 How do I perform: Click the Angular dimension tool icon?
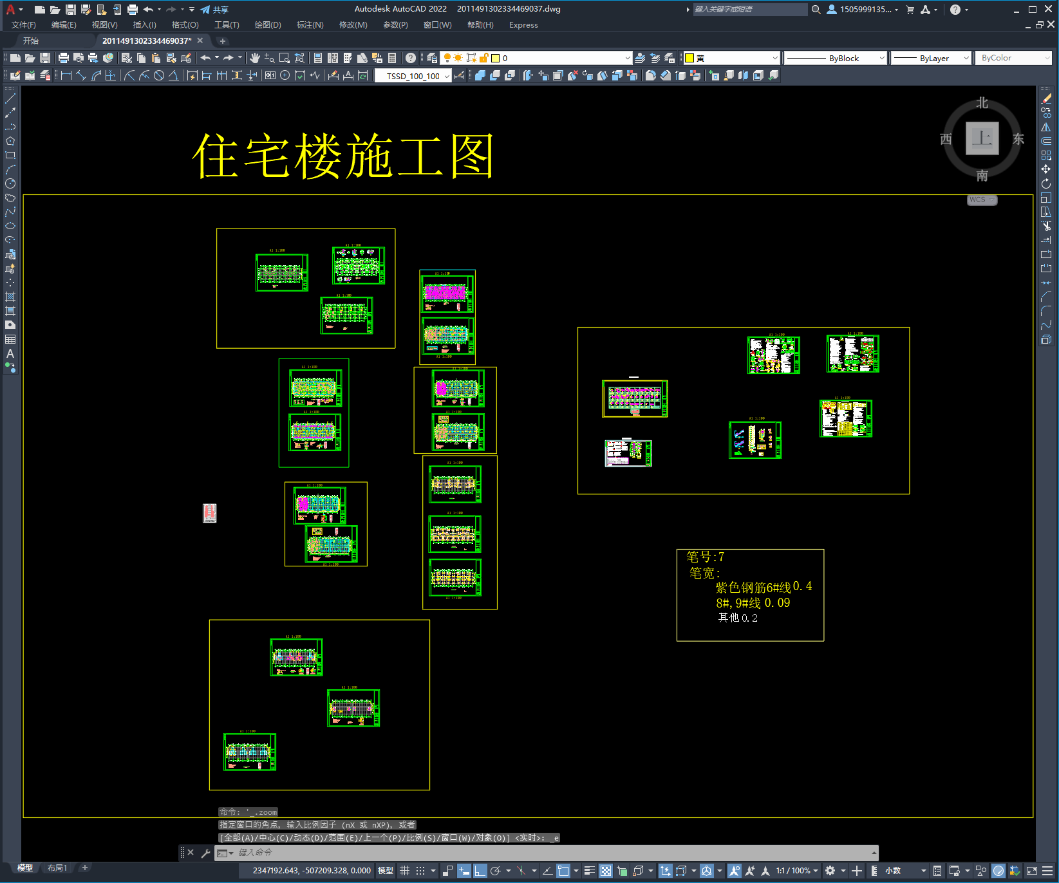173,75
